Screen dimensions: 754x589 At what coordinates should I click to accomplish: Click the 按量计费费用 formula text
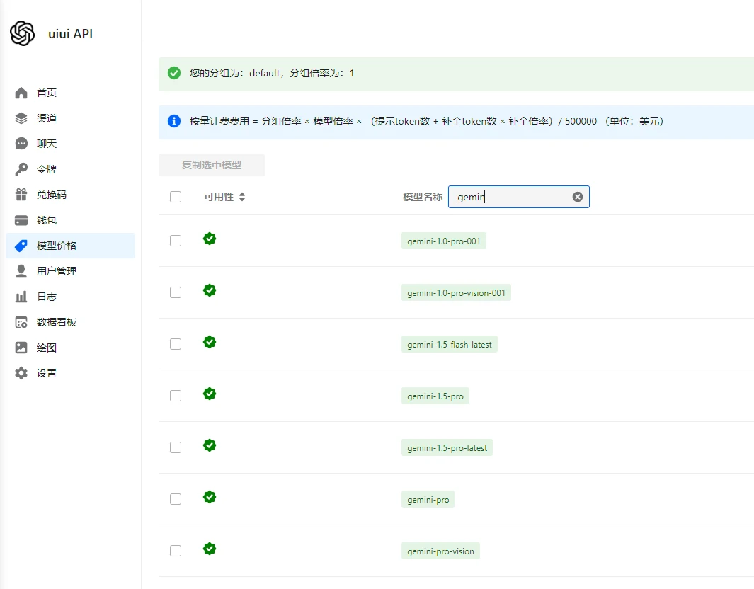tap(426, 121)
